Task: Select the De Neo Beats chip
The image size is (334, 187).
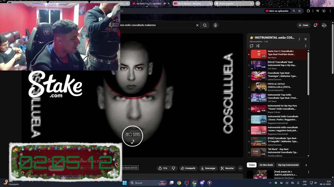Action: [x=266, y=165]
